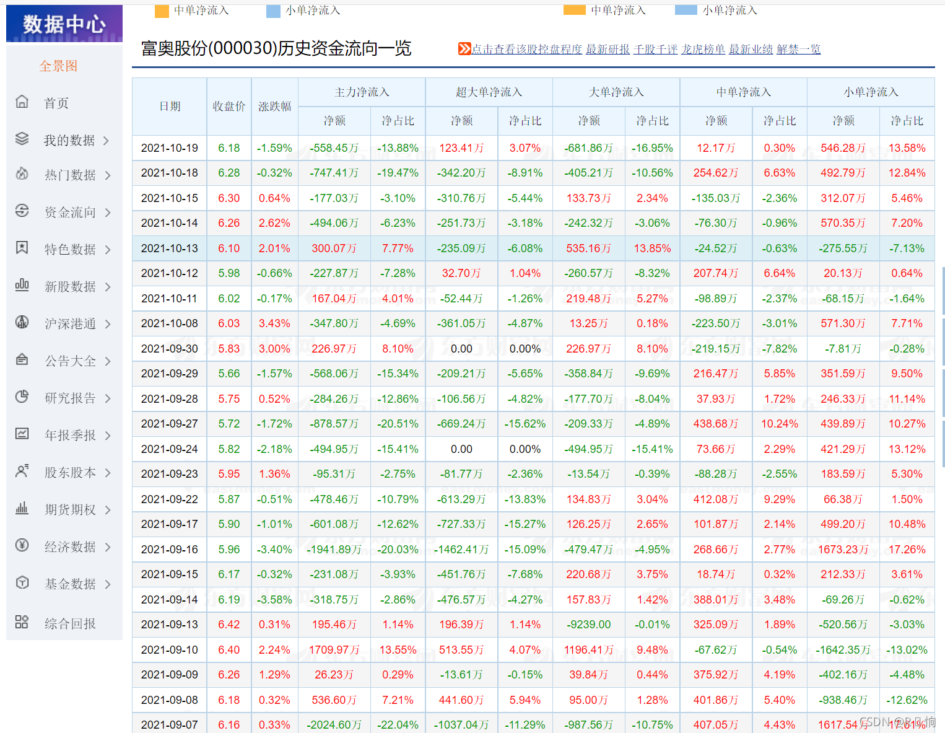Expand the 新股数据 chevron
The height and width of the screenshot is (733, 945).
click(x=108, y=287)
